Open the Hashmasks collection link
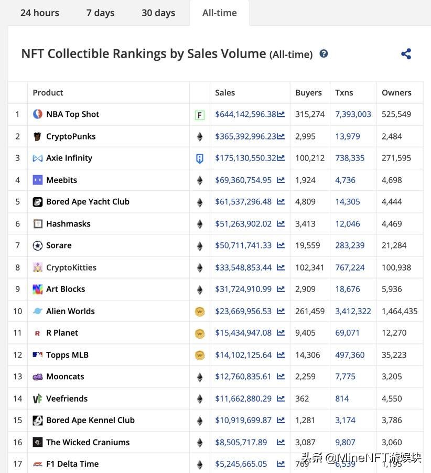 [68, 224]
